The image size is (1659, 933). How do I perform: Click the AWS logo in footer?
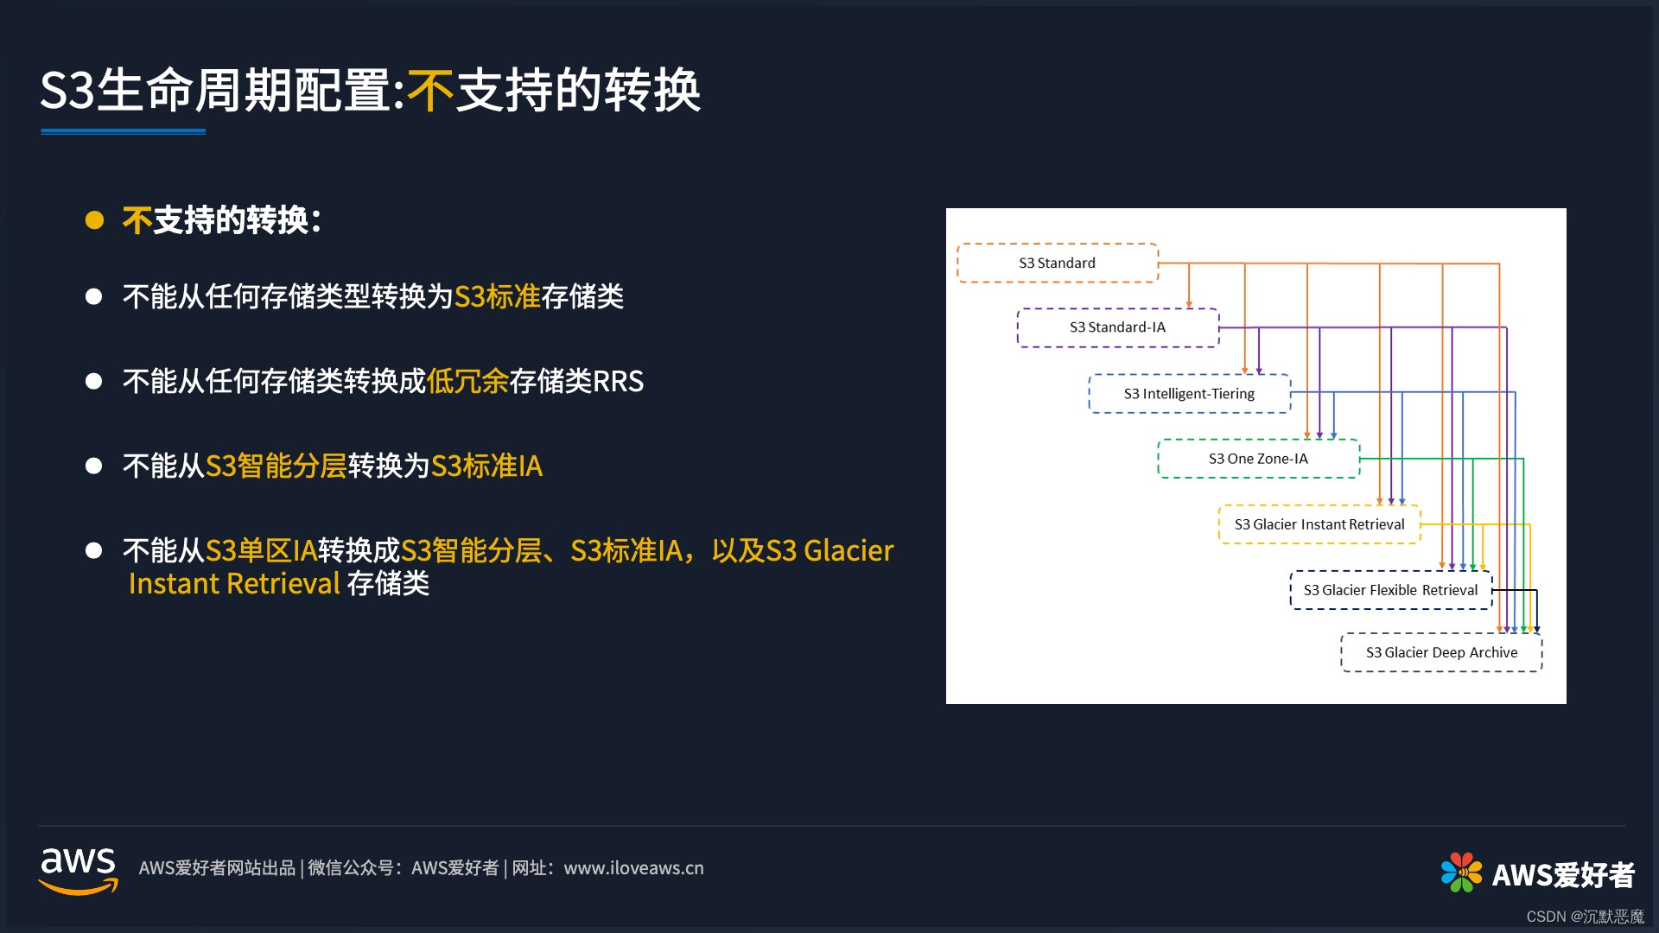click(78, 869)
